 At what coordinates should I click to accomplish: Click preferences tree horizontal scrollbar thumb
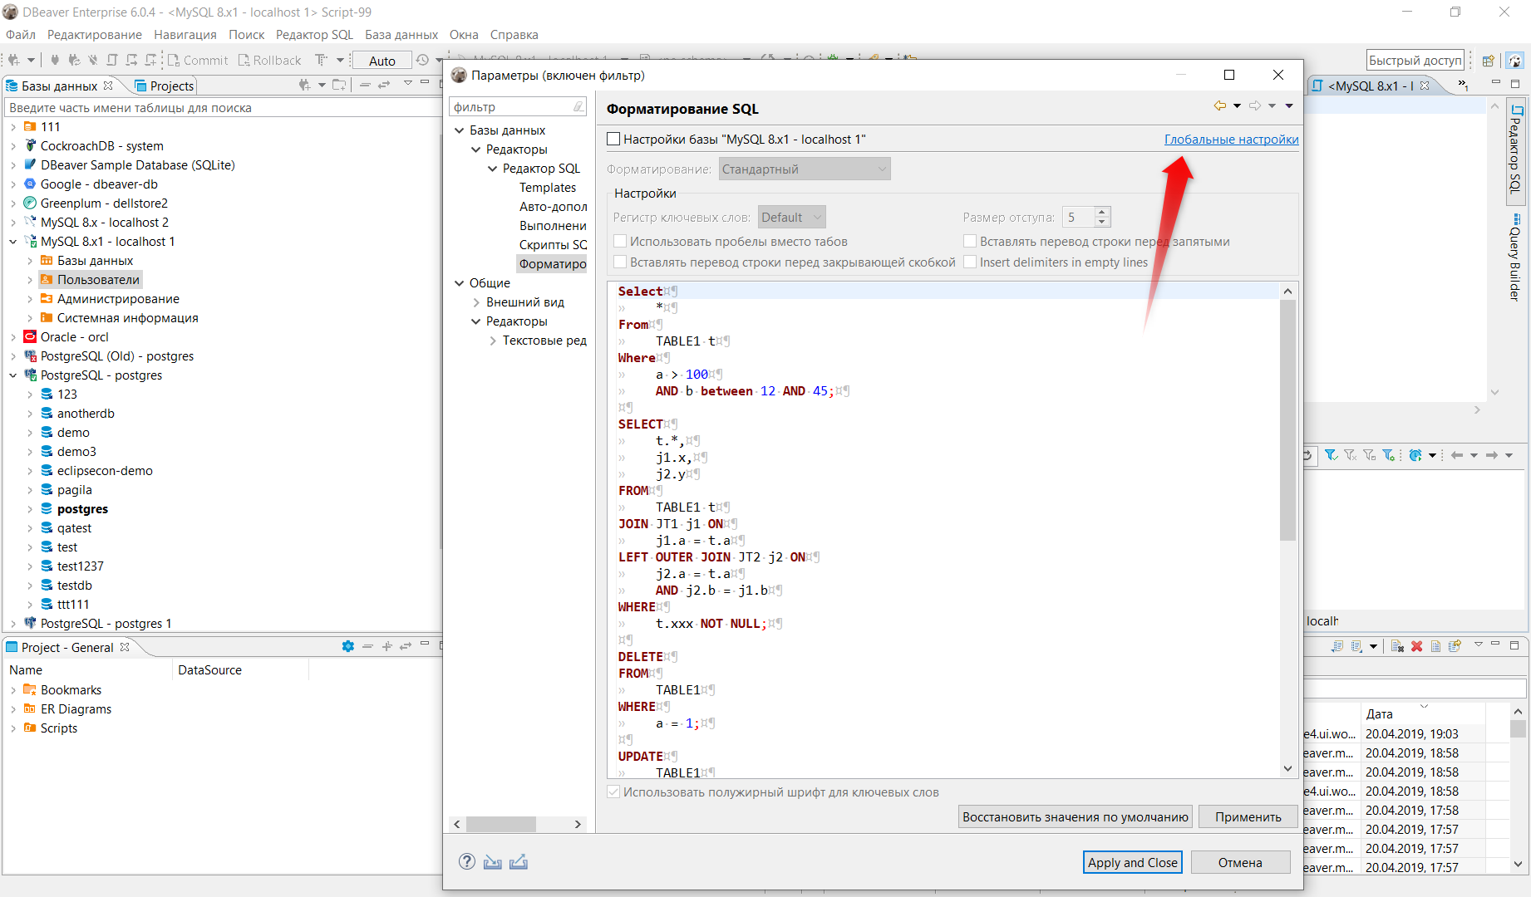click(500, 824)
